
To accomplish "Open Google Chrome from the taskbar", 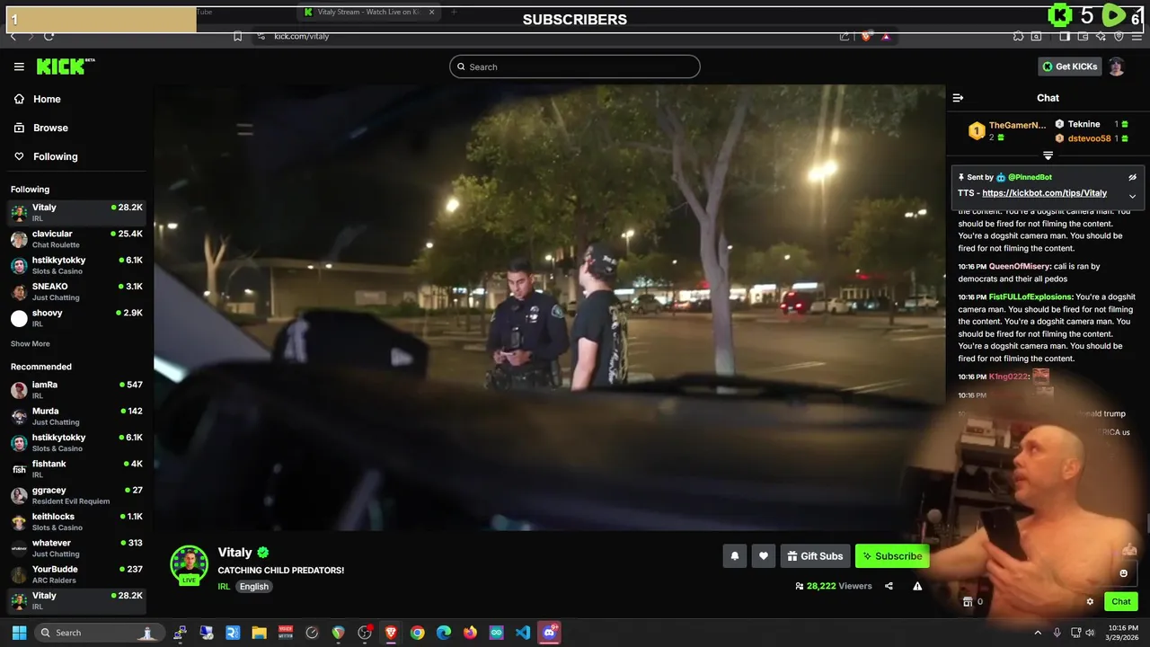I will point(417,633).
